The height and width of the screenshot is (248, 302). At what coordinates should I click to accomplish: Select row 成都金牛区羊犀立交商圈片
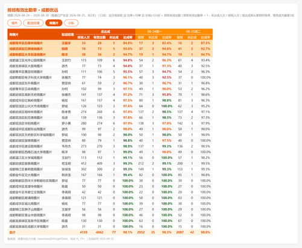[x=110, y=192]
